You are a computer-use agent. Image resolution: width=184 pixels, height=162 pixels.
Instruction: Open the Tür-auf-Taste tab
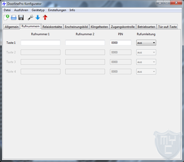(x=167, y=27)
